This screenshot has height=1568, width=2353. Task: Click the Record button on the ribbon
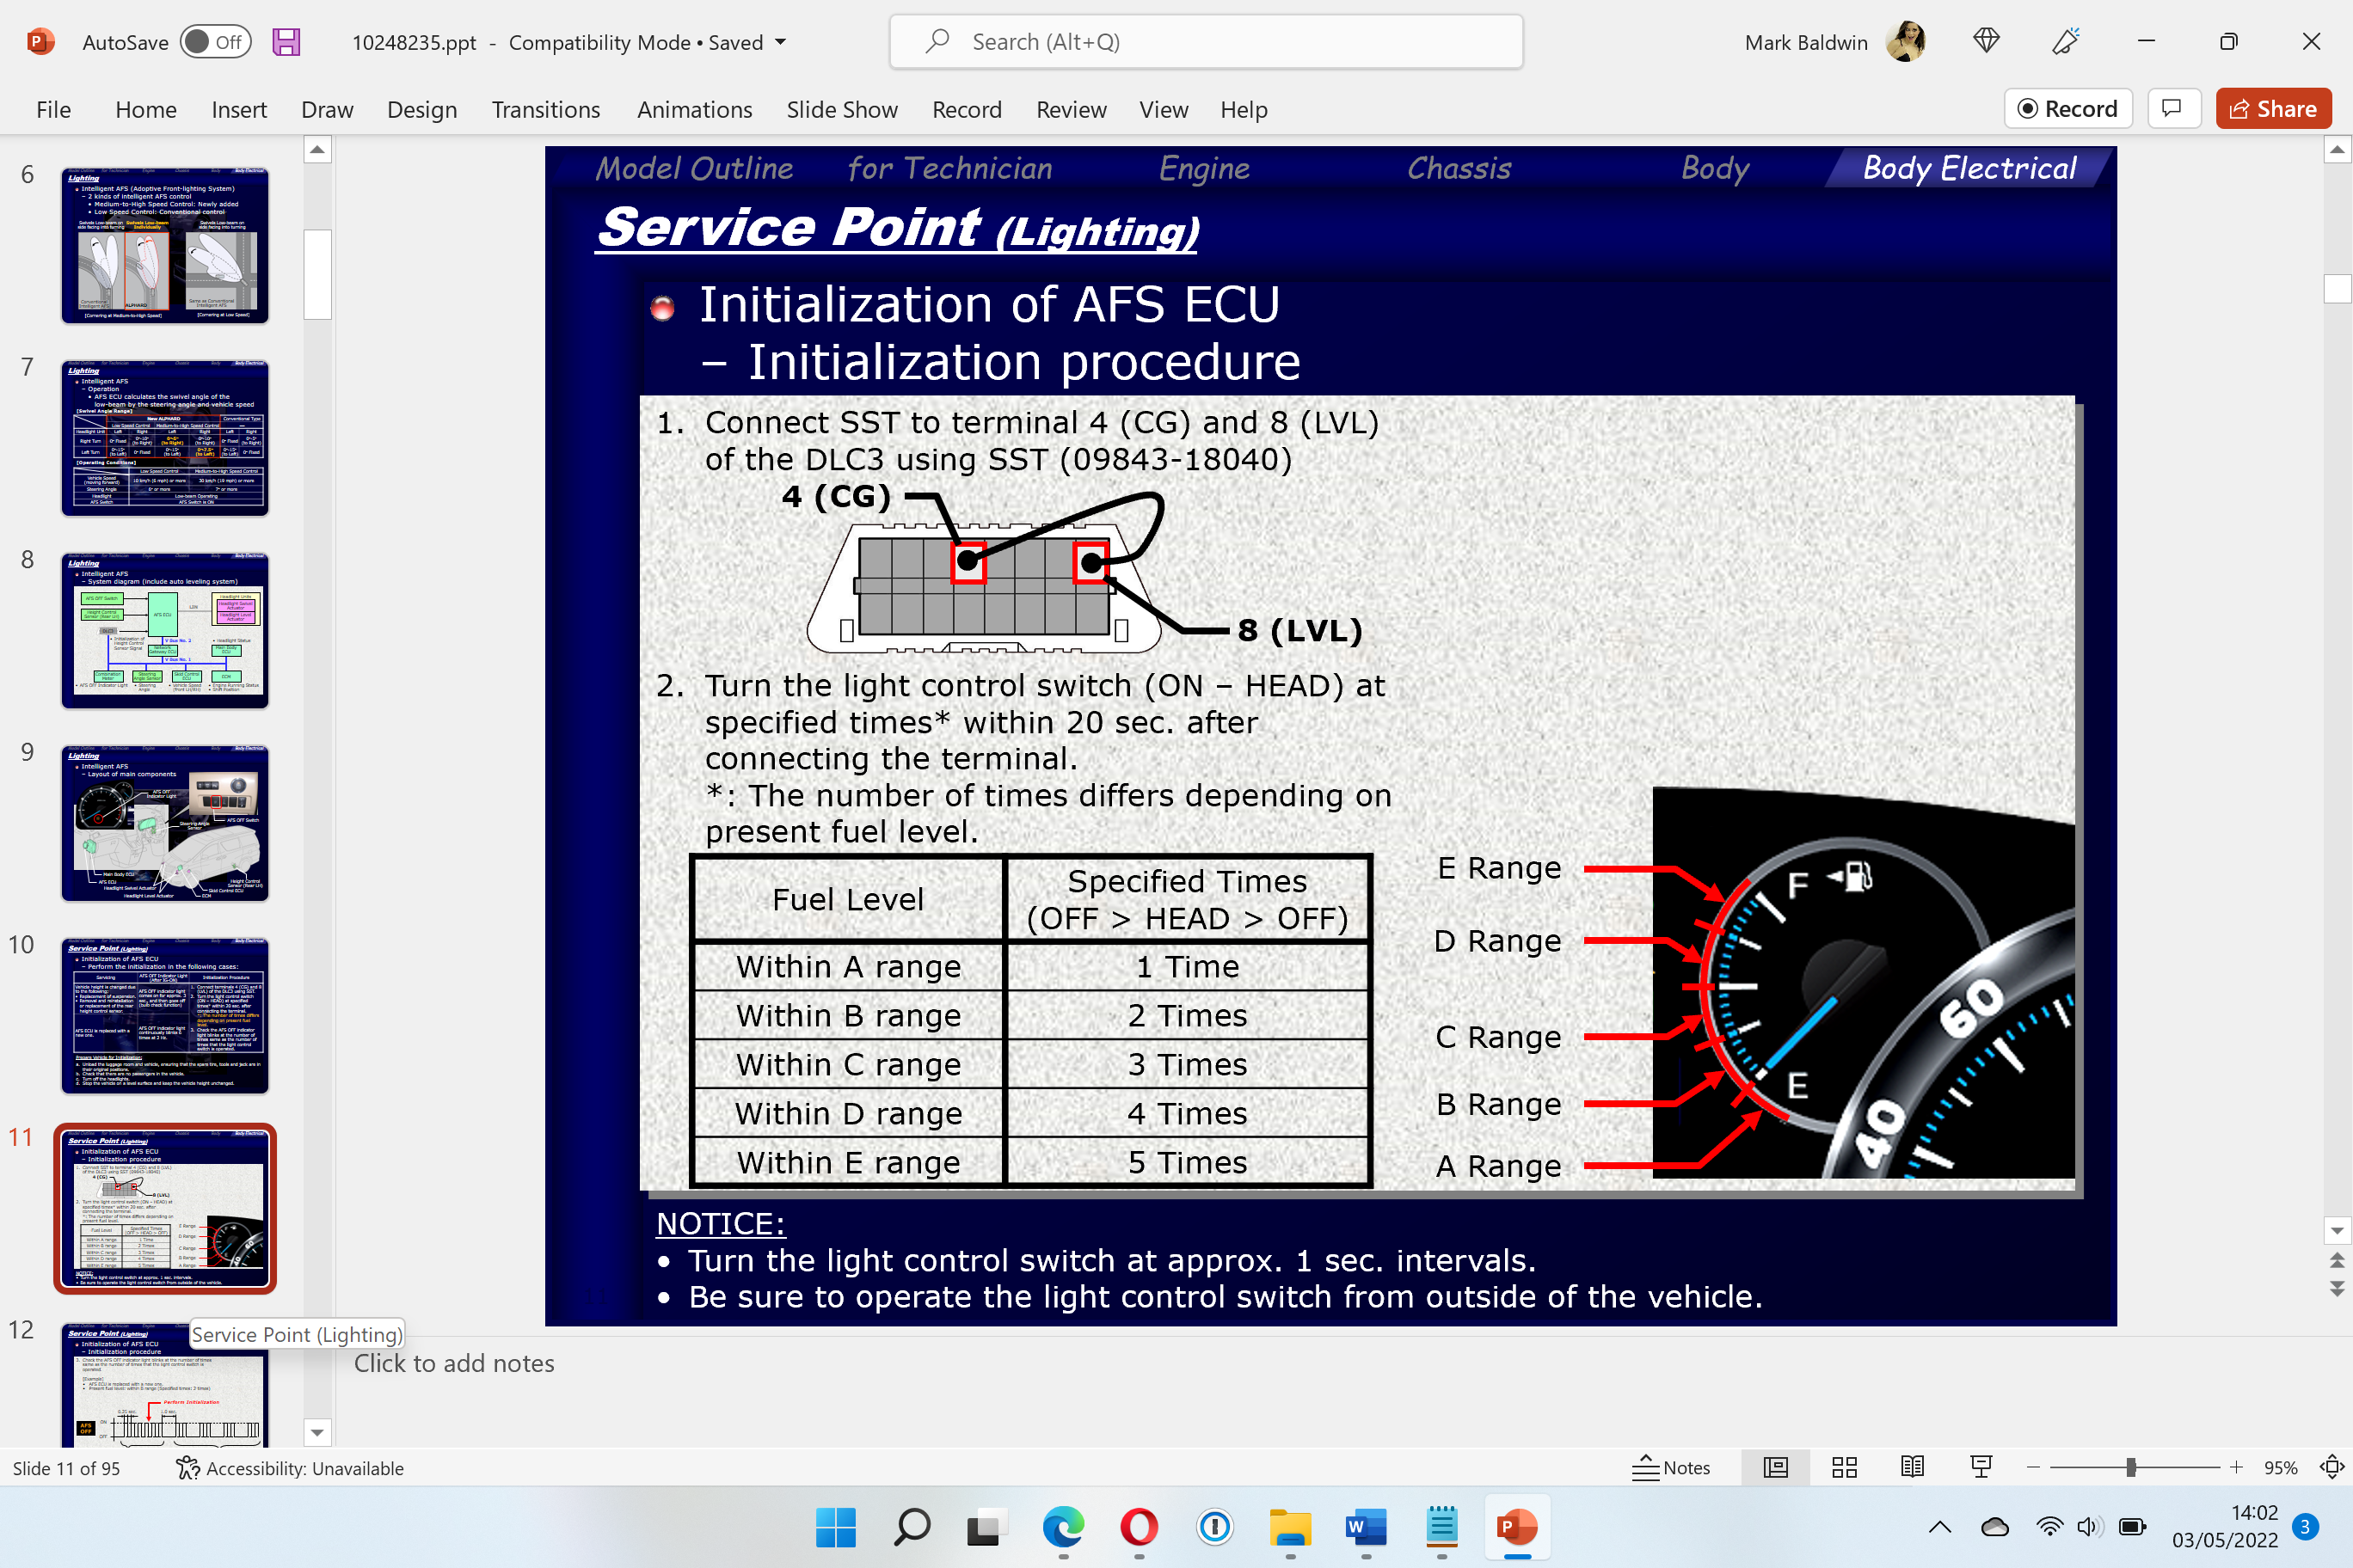2067,109
